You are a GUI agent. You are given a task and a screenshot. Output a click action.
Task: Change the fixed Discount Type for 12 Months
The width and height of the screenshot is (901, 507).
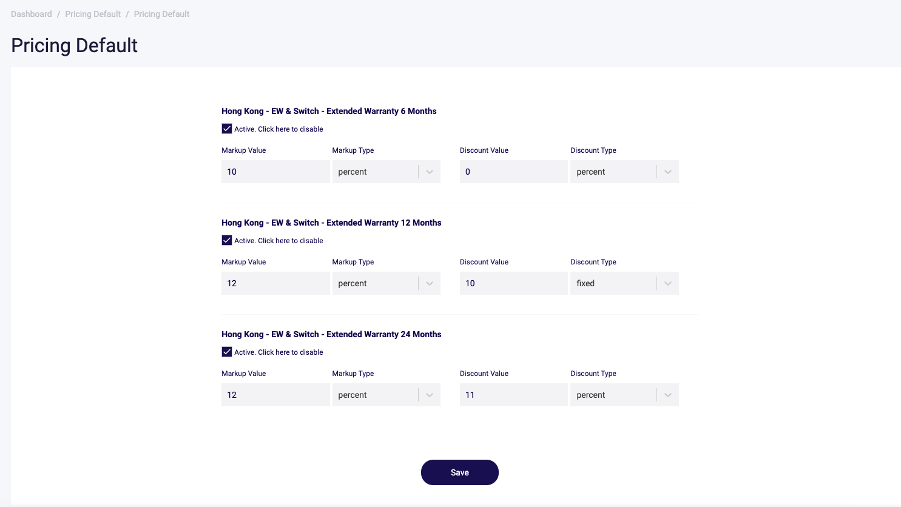(624, 283)
